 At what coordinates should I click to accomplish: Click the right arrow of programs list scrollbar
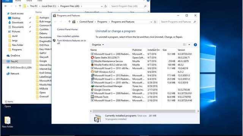click(x=198, y=111)
